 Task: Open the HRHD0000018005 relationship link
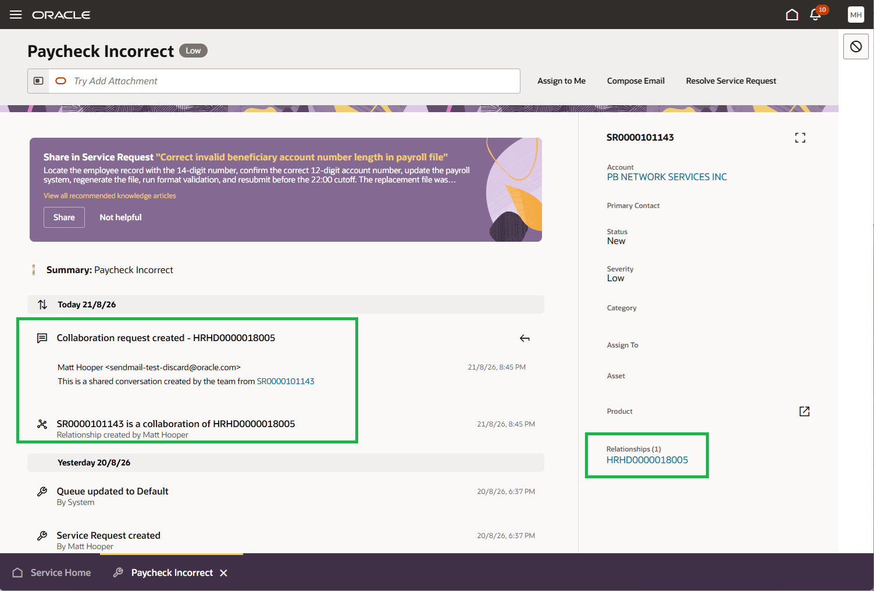[647, 460]
